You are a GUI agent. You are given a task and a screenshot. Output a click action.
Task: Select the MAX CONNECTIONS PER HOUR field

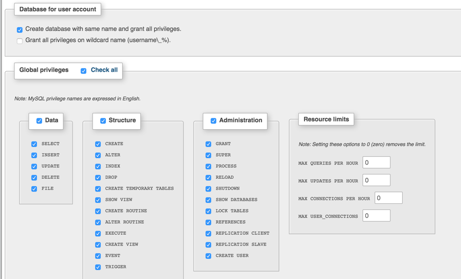[388, 198]
